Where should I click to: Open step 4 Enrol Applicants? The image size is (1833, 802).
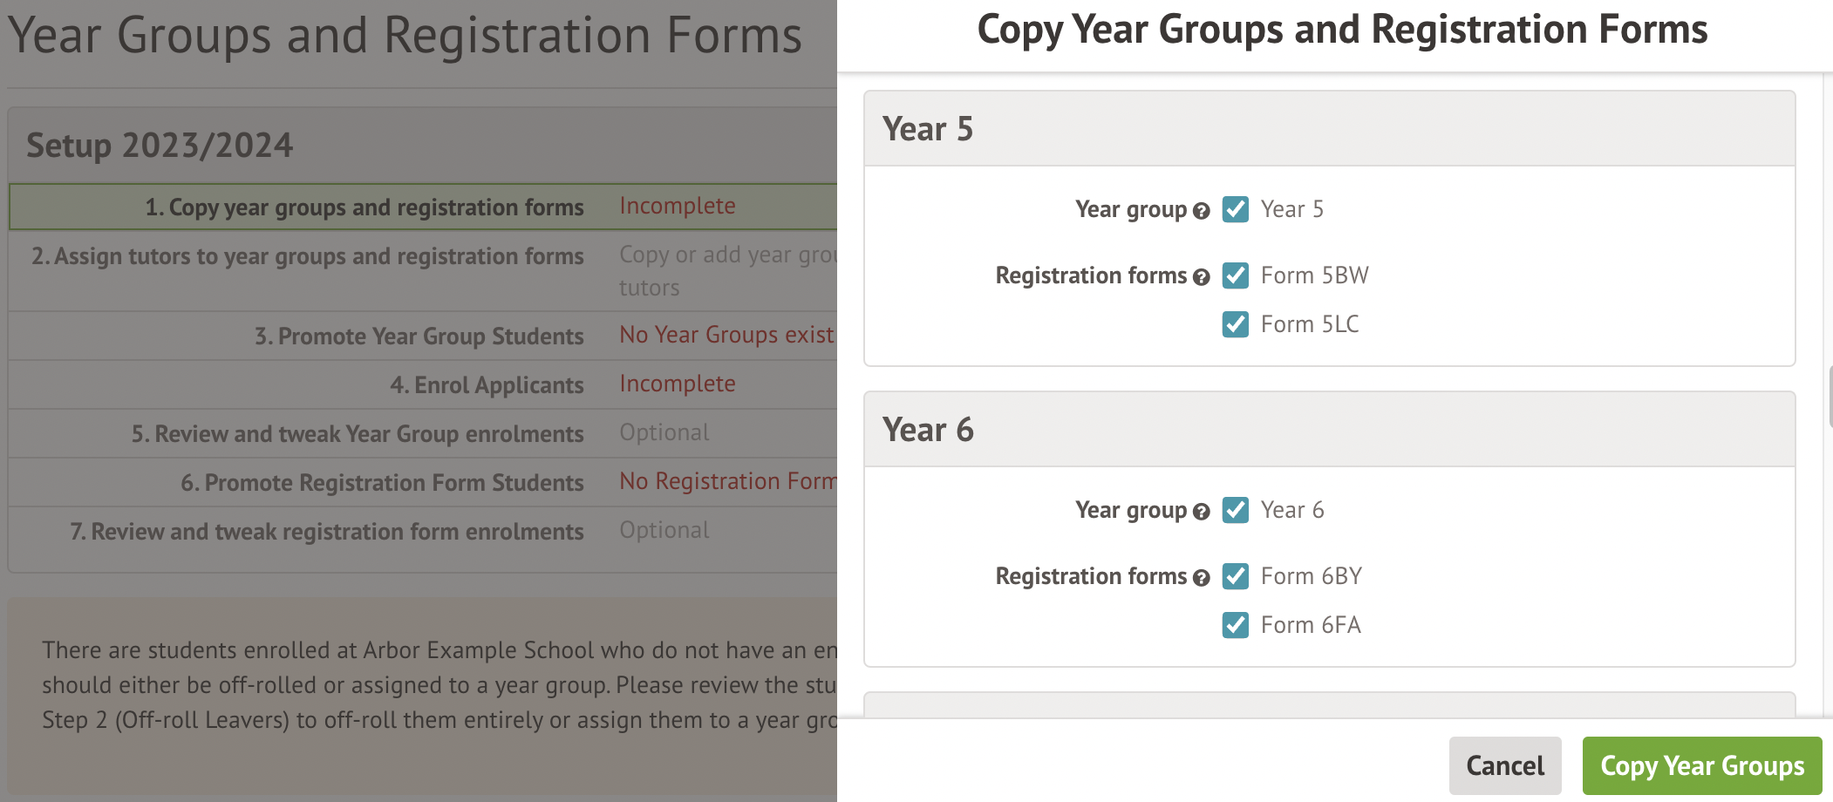(487, 385)
